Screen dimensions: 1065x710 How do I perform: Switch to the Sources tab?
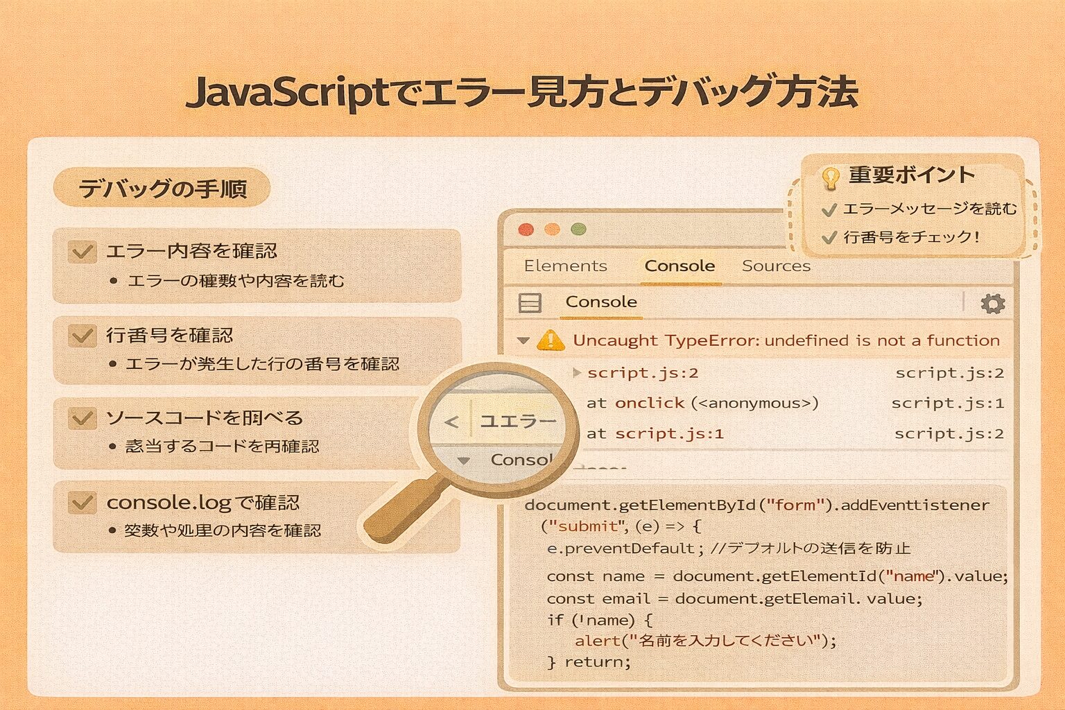(776, 266)
